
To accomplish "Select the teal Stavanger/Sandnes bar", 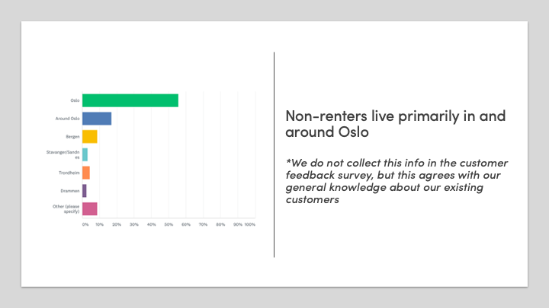I will coord(85,154).
